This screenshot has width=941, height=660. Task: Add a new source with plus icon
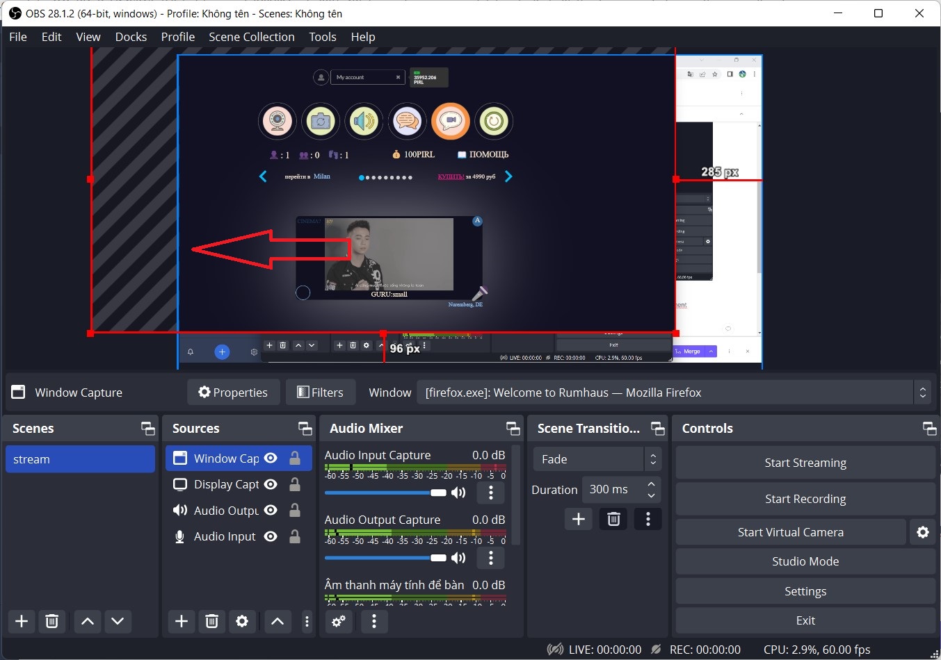pyautogui.click(x=182, y=621)
